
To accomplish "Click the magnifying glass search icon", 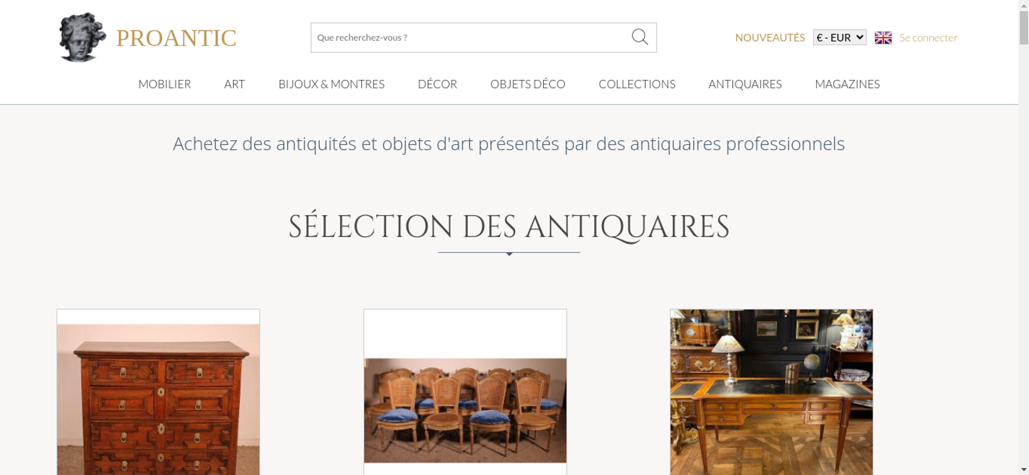I will pyautogui.click(x=640, y=37).
